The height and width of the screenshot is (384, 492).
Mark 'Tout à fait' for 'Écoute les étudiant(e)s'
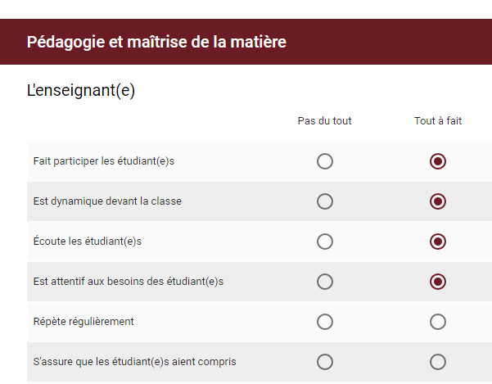click(x=438, y=242)
